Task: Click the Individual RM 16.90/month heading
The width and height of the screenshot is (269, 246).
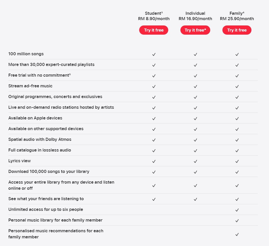Action: pos(195,16)
